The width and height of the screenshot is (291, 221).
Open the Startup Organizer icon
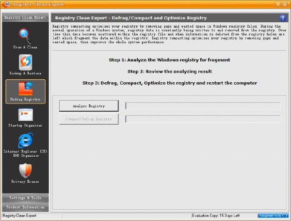tap(26, 115)
